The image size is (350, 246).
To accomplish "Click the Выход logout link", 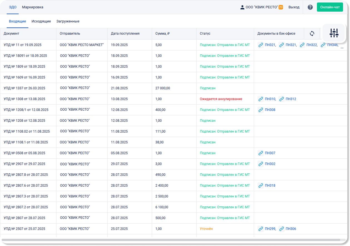I will (294, 7).
